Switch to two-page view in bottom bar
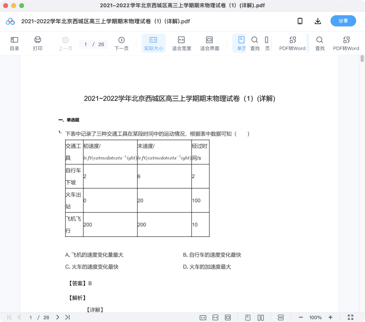This screenshot has height=322, width=365. pos(261,317)
